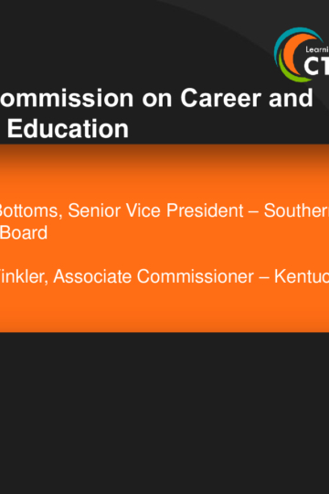
Task: Select the name ending in inkler
Action: coord(24,276)
